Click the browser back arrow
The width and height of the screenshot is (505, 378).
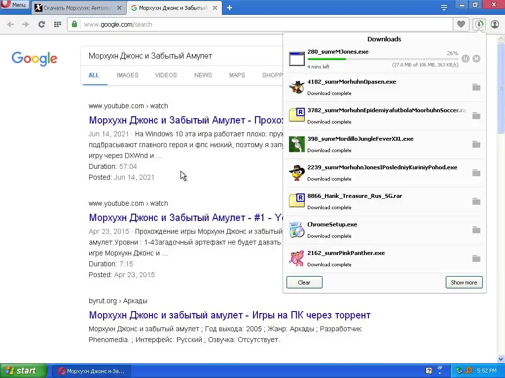coord(10,25)
